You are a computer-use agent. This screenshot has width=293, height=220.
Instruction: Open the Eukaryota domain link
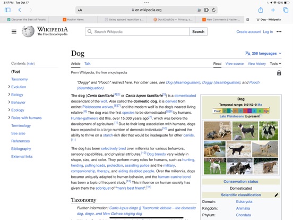coord(244,202)
